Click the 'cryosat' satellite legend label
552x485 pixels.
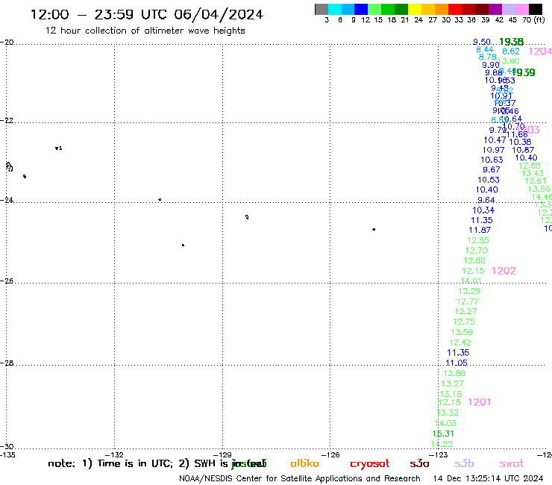click(370, 463)
